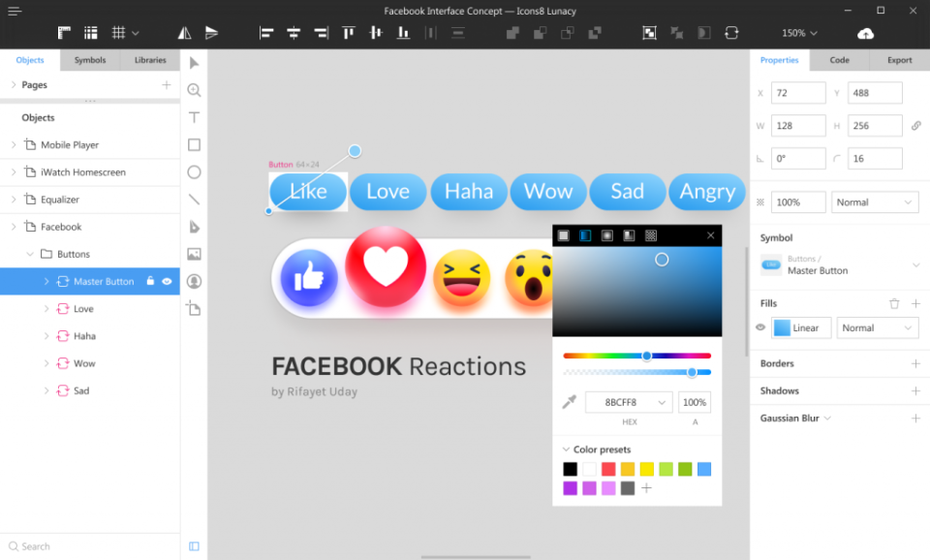Image resolution: width=930 pixels, height=560 pixels.
Task: Delete fill with trash icon
Action: (894, 303)
